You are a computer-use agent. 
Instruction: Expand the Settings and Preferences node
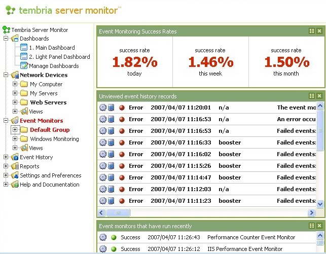[6, 175]
